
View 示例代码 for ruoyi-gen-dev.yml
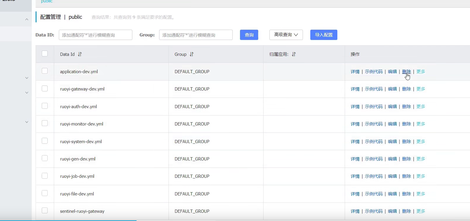[x=374, y=159]
